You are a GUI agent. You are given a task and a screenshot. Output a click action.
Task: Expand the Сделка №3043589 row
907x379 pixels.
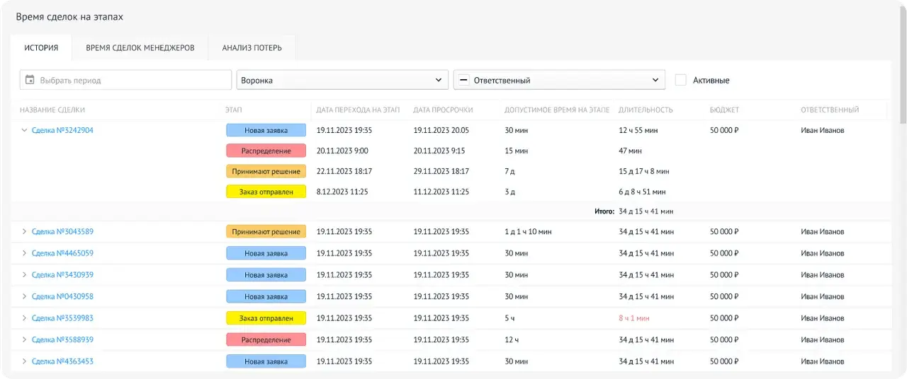click(x=23, y=231)
